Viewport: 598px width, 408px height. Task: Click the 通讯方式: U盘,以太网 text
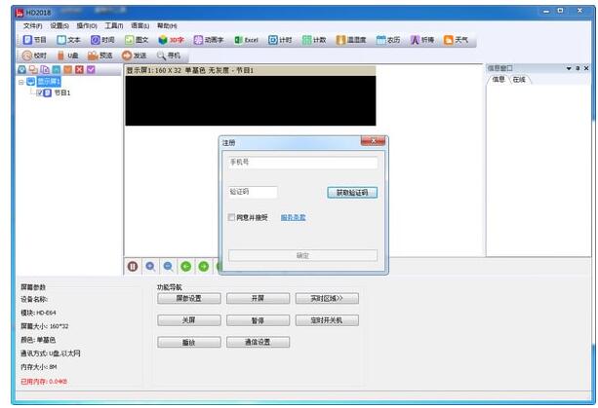click(51, 353)
